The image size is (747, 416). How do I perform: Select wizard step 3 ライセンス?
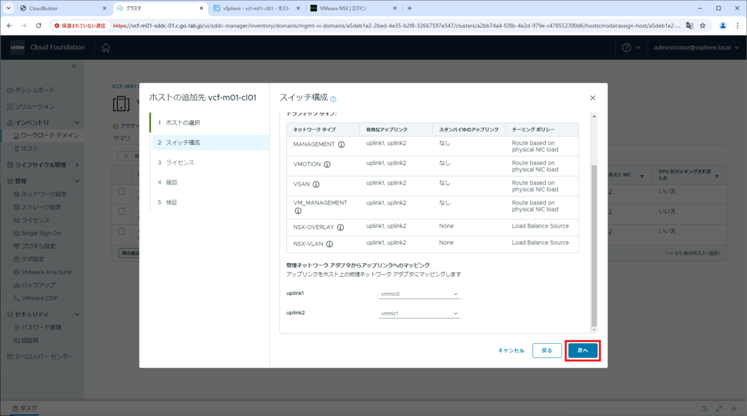(210, 162)
